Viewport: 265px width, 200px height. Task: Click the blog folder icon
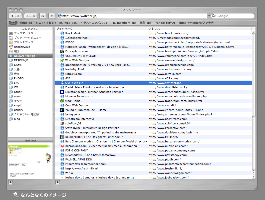click(11, 119)
